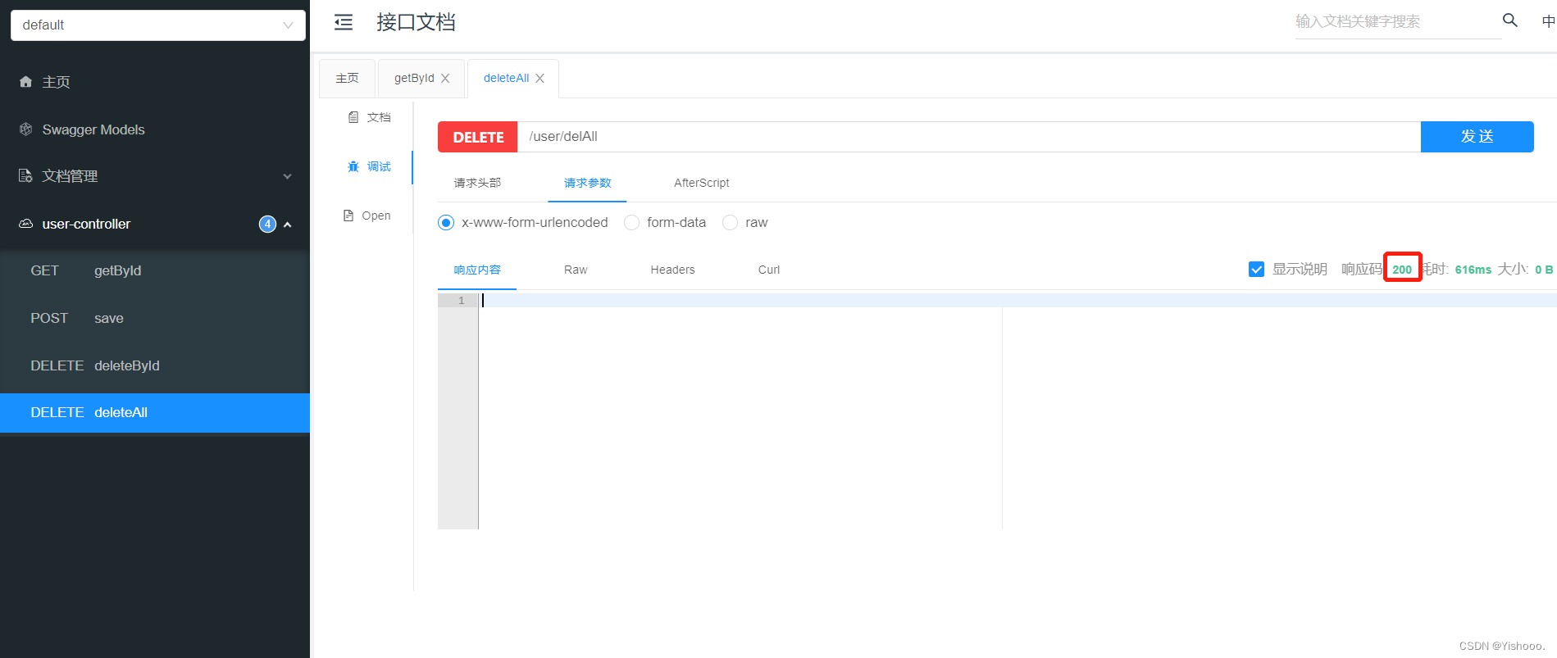Click the 616ms elapsed time value
This screenshot has width=1557, height=658.
pyautogui.click(x=1473, y=270)
